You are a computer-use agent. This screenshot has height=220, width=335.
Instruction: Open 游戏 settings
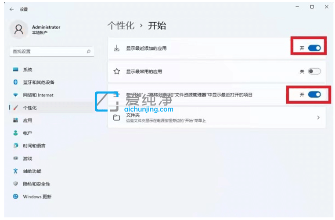[51, 158]
